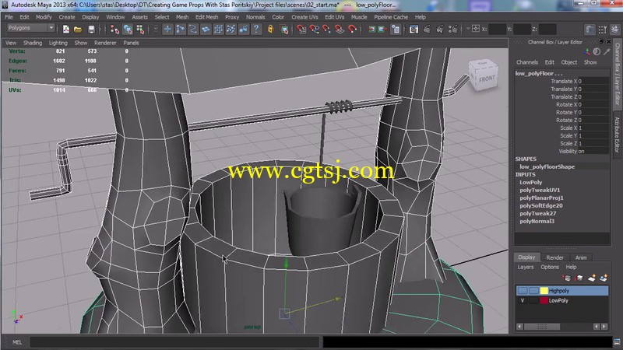Click outputs from selected object icon
The image size is (623, 350).
pos(383,30)
